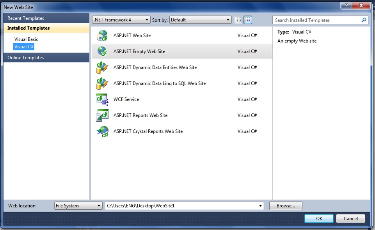This screenshot has height=230, width=375.
Task: Switch to medium icons view
Action: point(248,19)
